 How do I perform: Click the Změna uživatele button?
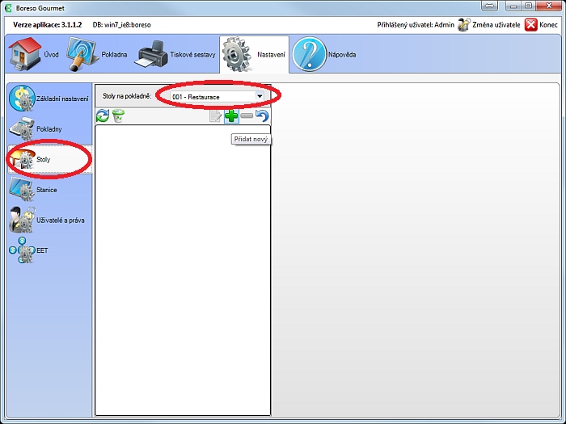(488, 25)
